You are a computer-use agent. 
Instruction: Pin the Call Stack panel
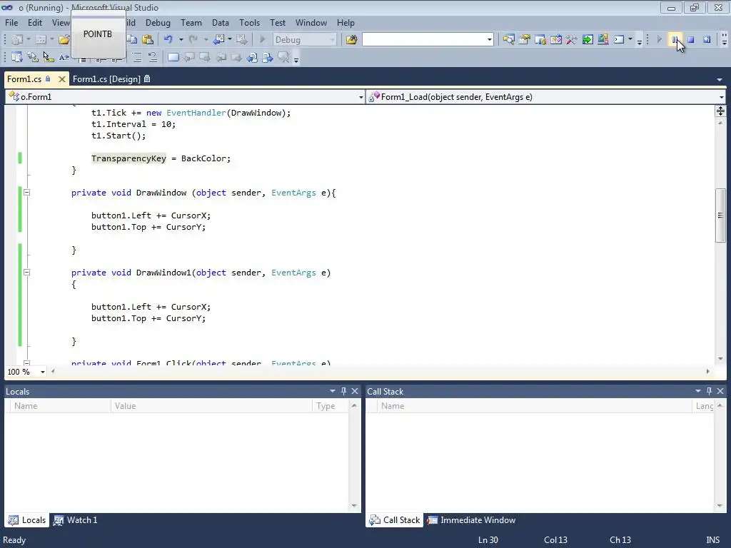point(709,391)
